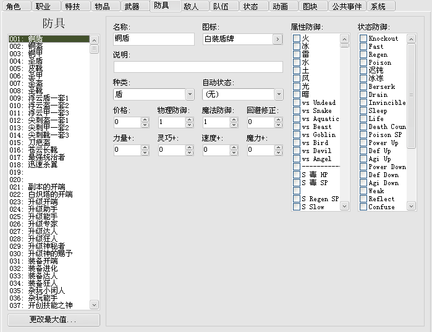Click 状态防御 list scroll down arrow
The image size is (432, 332).
coord(411,205)
